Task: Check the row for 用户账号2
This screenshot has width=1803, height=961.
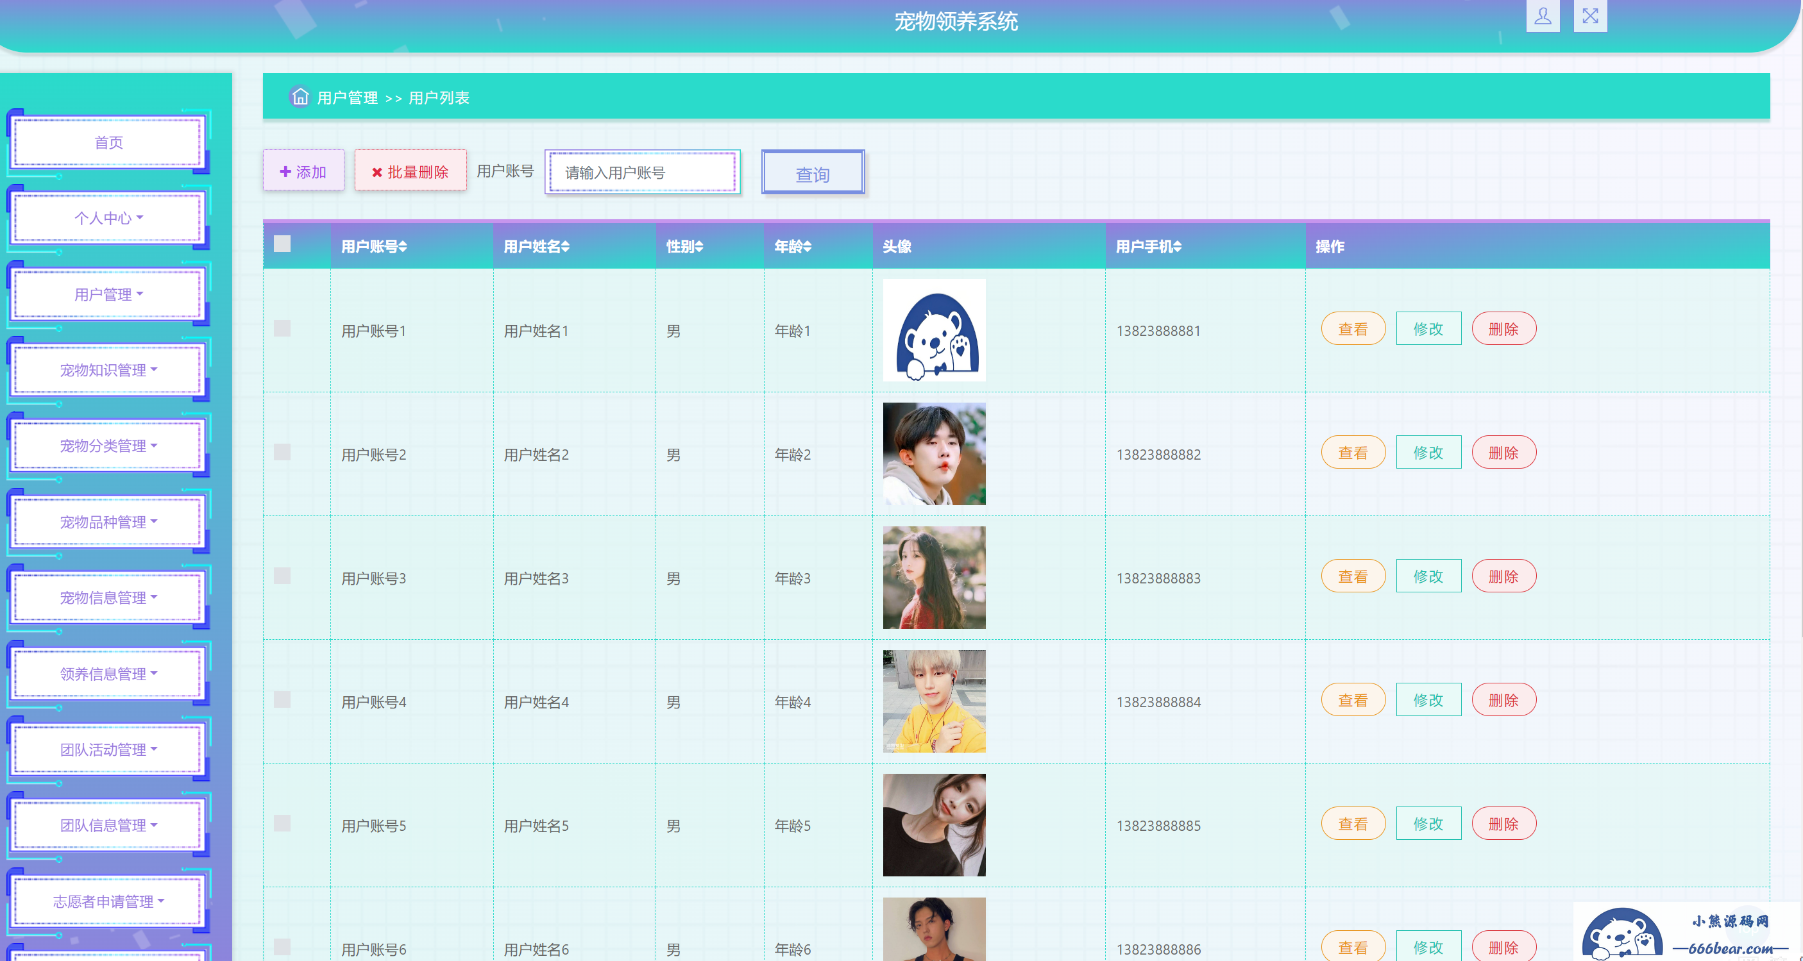Action: (x=282, y=453)
